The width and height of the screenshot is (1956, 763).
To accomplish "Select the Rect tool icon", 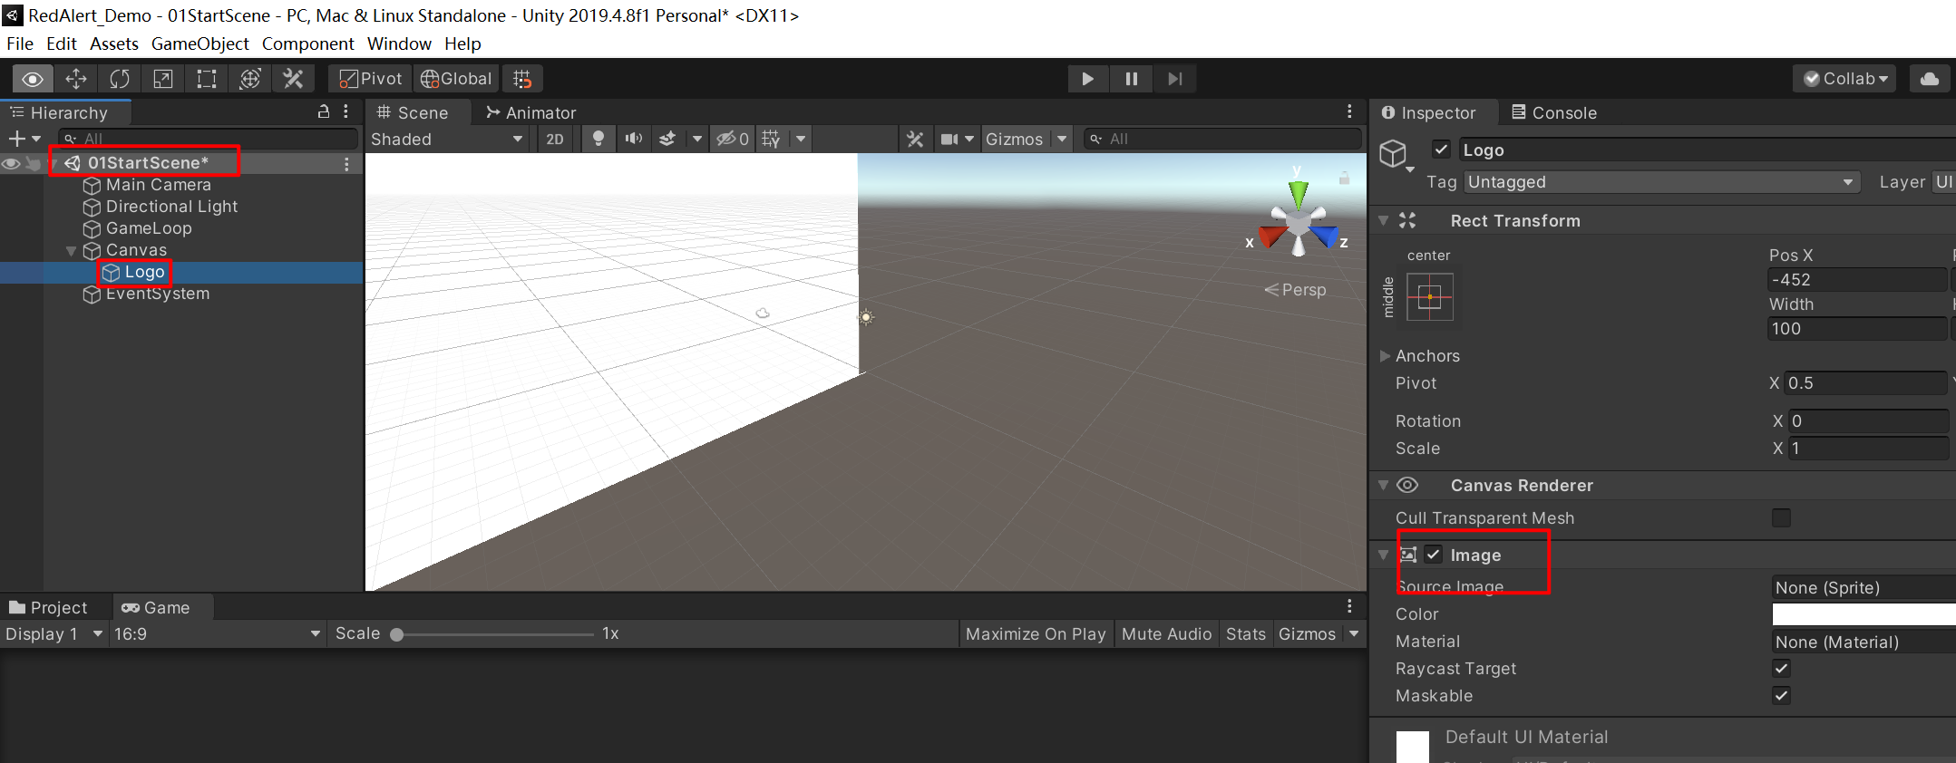I will click(207, 79).
